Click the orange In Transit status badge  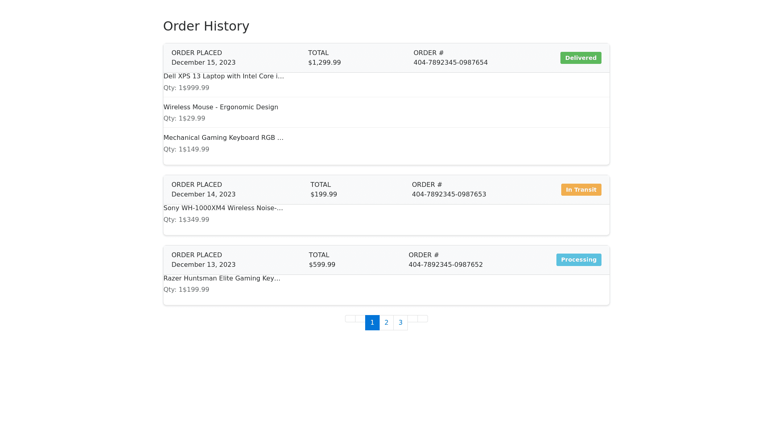581,190
